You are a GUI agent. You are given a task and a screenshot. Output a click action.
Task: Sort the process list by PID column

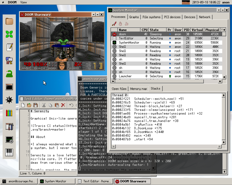pos(187,30)
